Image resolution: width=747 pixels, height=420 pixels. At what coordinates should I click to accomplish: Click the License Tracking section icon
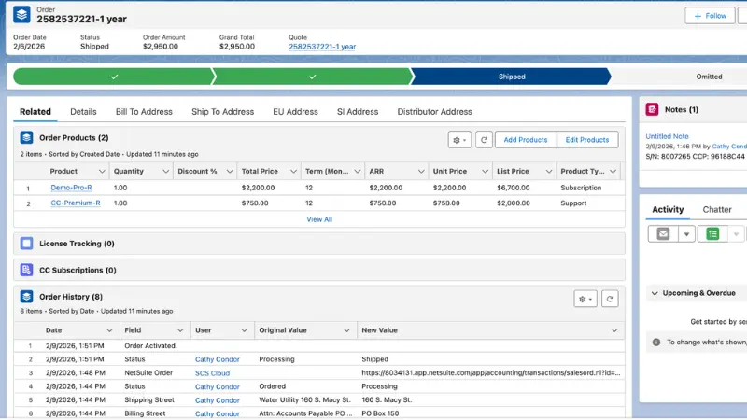[x=26, y=244]
